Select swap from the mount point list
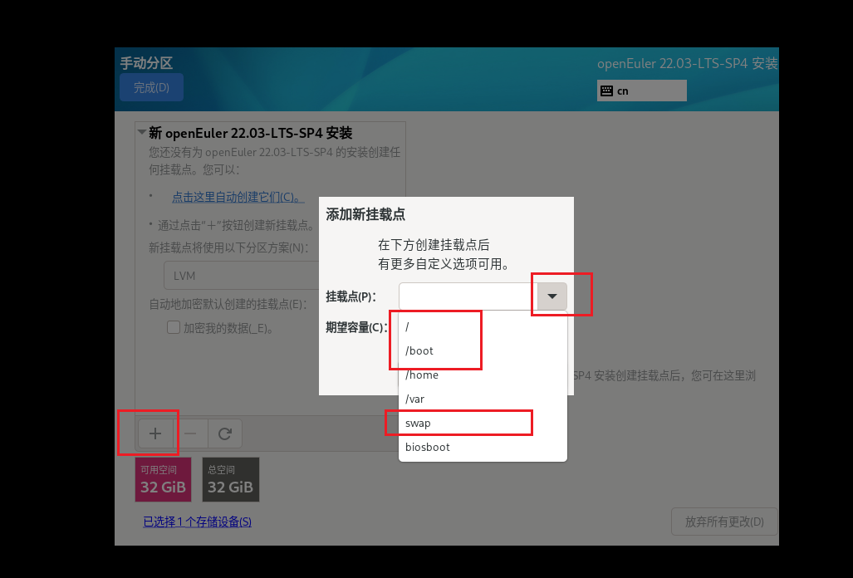The height and width of the screenshot is (578, 853). tap(483, 423)
